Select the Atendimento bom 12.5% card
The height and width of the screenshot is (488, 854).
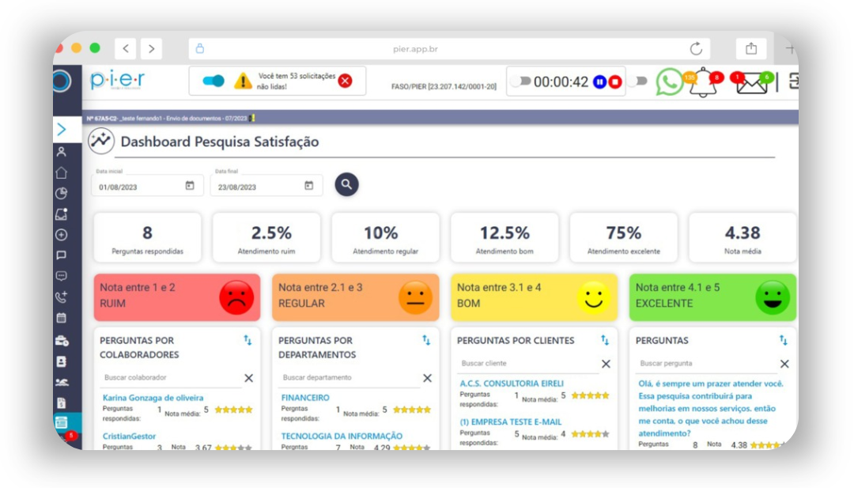pos(504,237)
